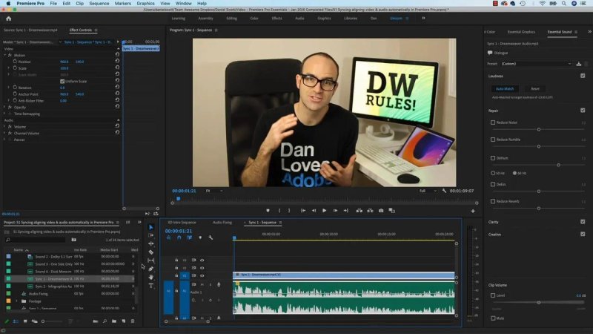The height and width of the screenshot is (334, 593).
Task: Click the Project panel search field
Action: tap(36, 240)
